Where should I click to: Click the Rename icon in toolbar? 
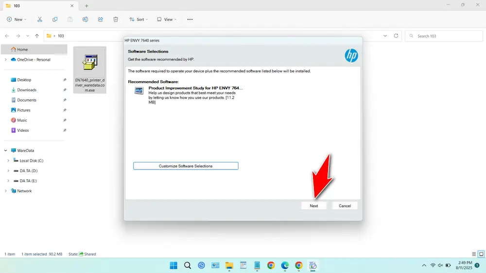click(x=85, y=19)
